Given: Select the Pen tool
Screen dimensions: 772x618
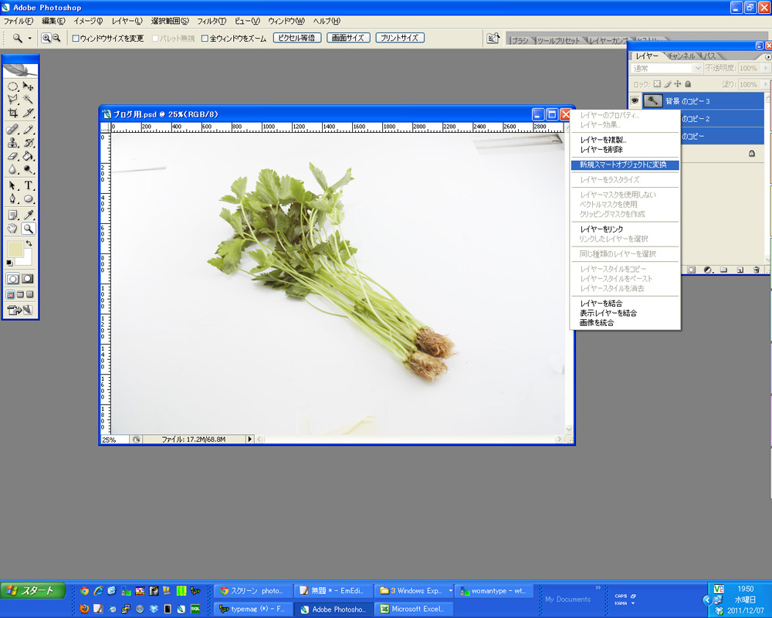Looking at the screenshot, I should click(x=13, y=199).
